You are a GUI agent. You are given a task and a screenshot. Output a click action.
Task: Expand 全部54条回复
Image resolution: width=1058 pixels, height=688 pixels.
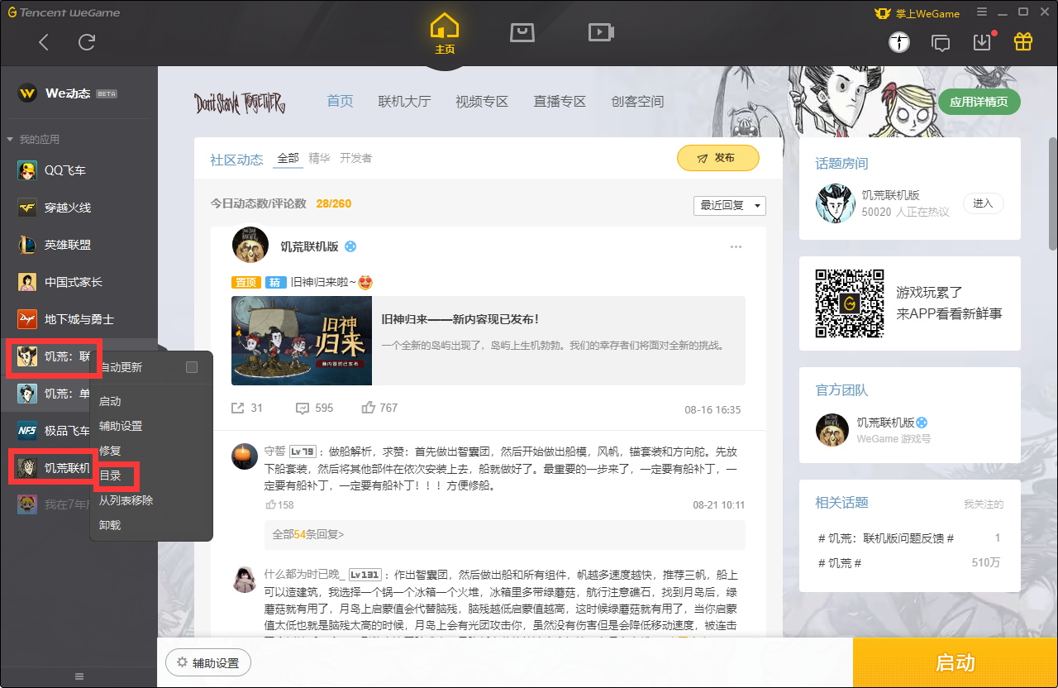[x=308, y=534]
